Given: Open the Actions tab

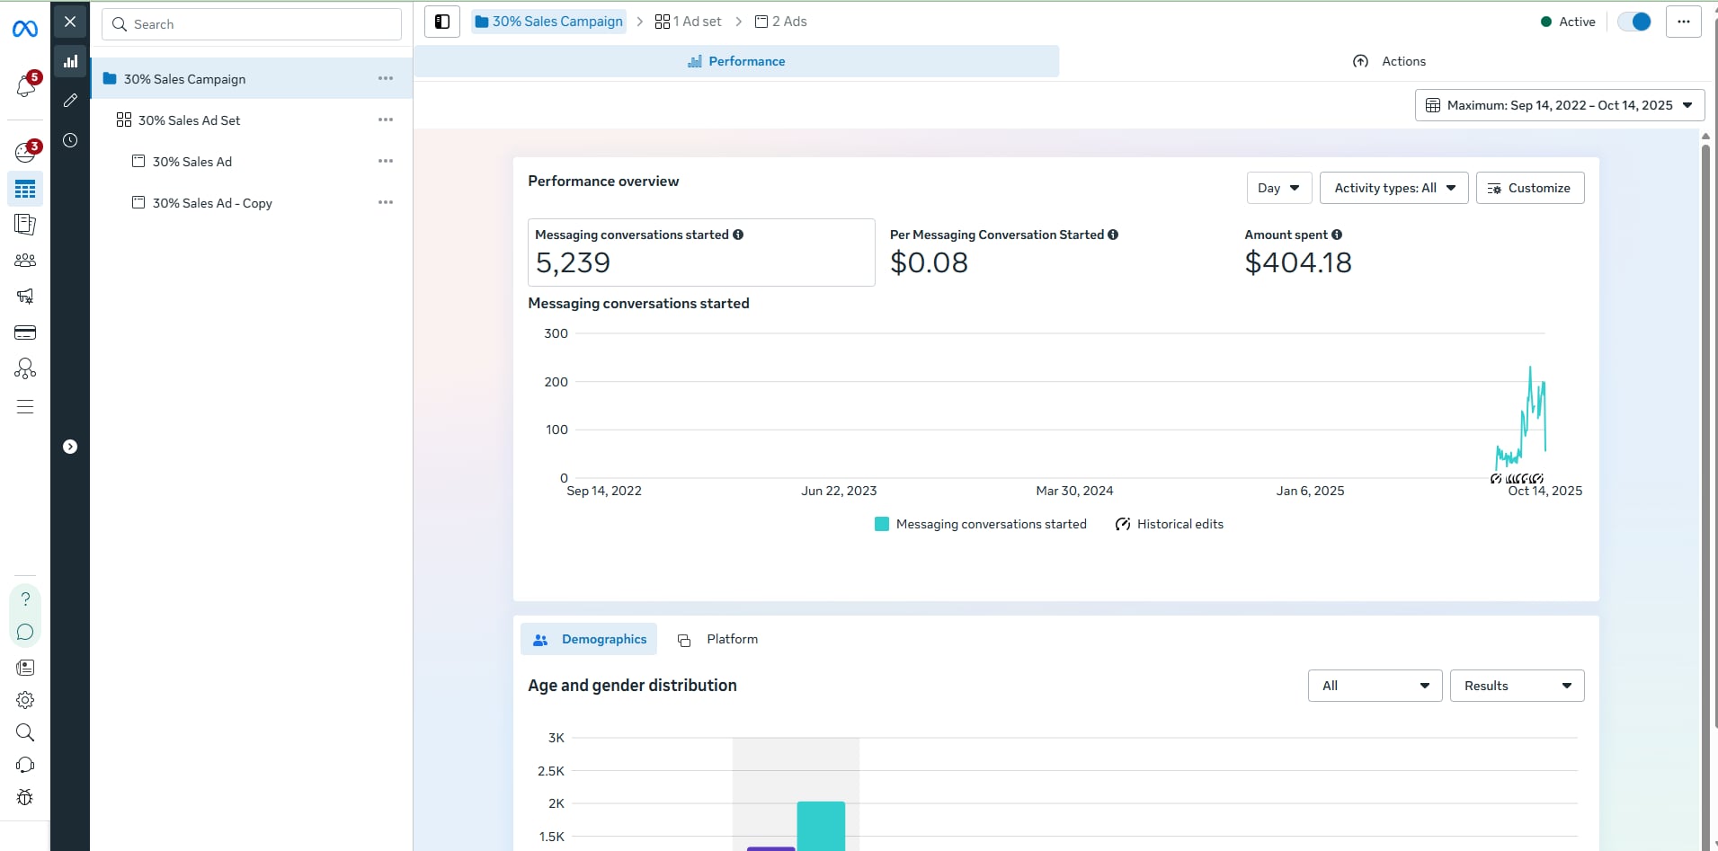Looking at the screenshot, I should pos(1389,61).
